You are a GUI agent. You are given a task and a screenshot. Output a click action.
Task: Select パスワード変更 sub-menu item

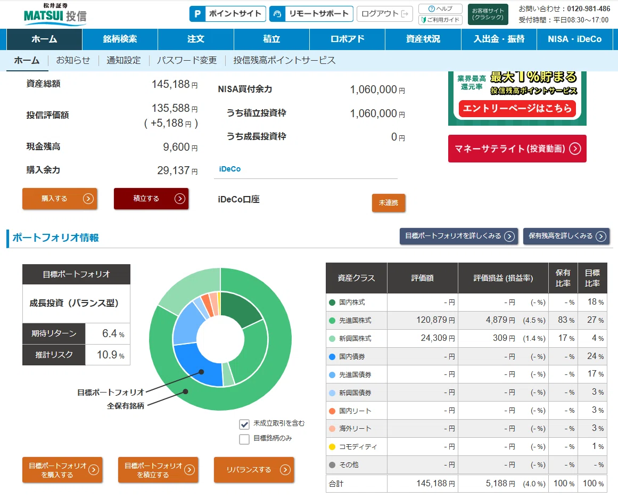187,60
